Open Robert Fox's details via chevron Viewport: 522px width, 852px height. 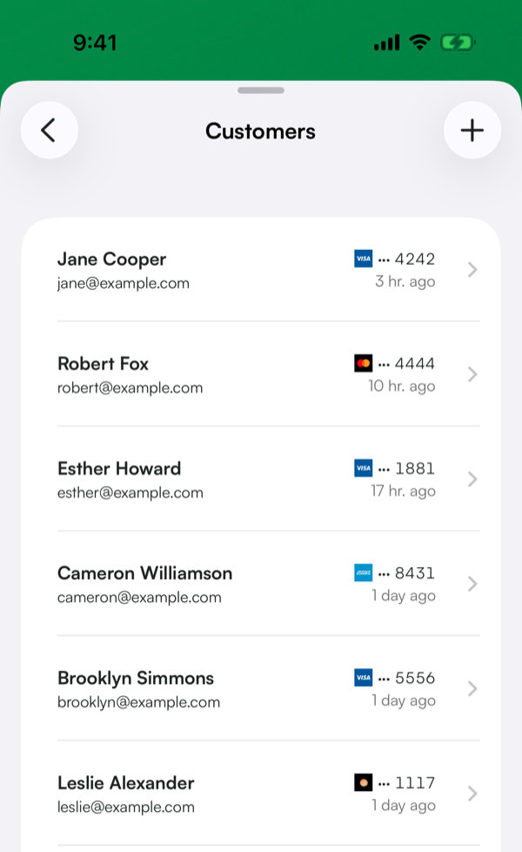click(x=472, y=375)
